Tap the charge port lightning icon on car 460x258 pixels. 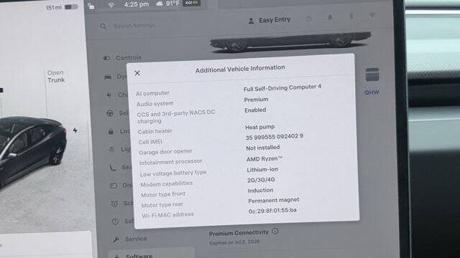pos(75,130)
